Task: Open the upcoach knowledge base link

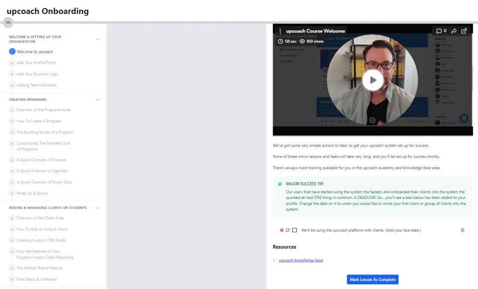Action: [301, 260]
